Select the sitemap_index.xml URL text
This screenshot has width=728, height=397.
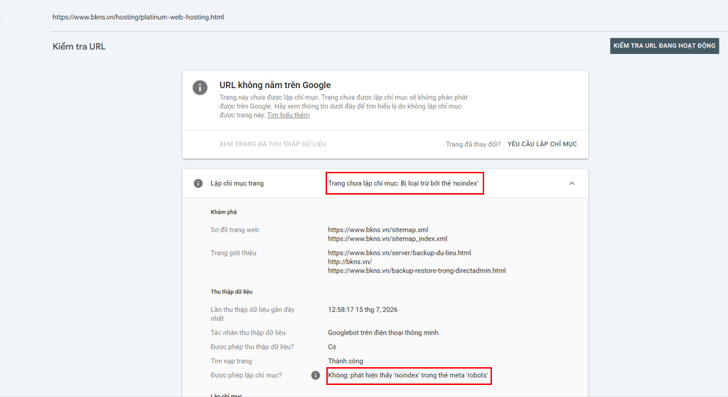(x=387, y=239)
